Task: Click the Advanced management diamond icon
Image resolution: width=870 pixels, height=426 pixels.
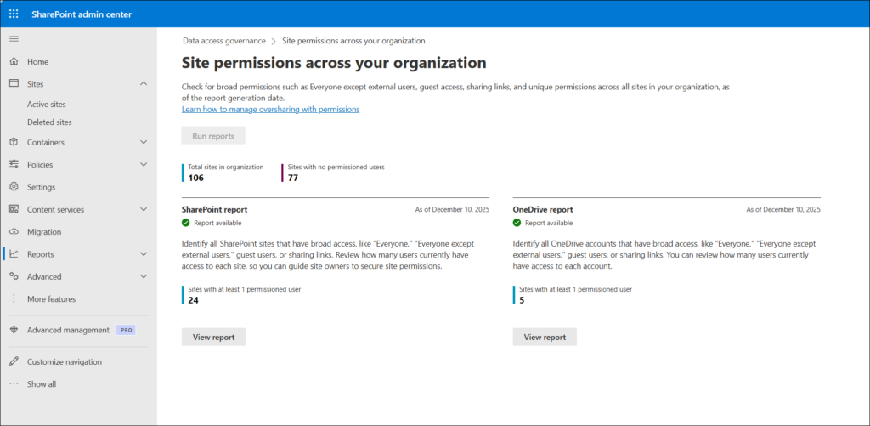Action: (x=14, y=330)
